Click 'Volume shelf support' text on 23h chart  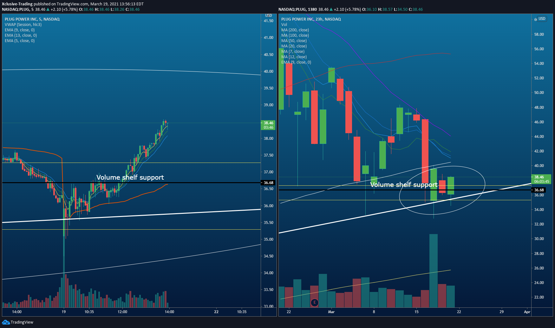coord(404,185)
